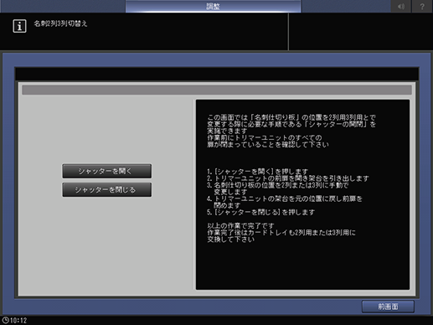The width and height of the screenshot is (433, 325).
Task: Click instruction step 5 about シャッターを閉じる
Action: [x=260, y=212]
